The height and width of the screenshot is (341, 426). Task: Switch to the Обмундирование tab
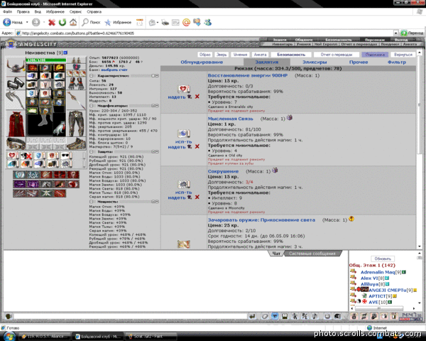[202, 63]
